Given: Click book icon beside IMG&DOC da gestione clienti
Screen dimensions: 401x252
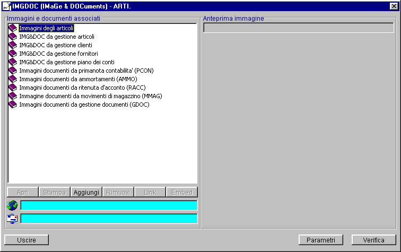Looking at the screenshot, I should coord(13,45).
